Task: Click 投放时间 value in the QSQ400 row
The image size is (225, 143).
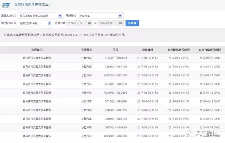Action: click(x=148, y=93)
